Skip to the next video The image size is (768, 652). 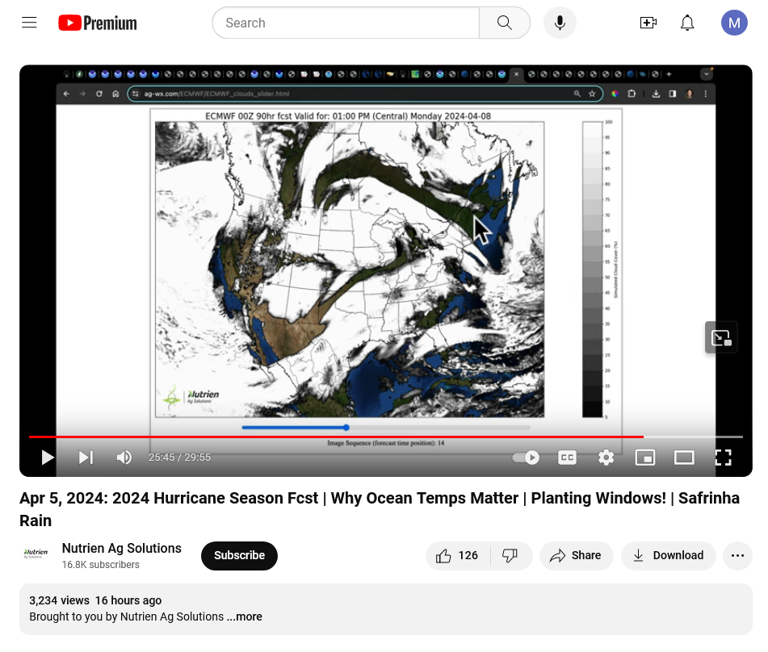coord(86,458)
